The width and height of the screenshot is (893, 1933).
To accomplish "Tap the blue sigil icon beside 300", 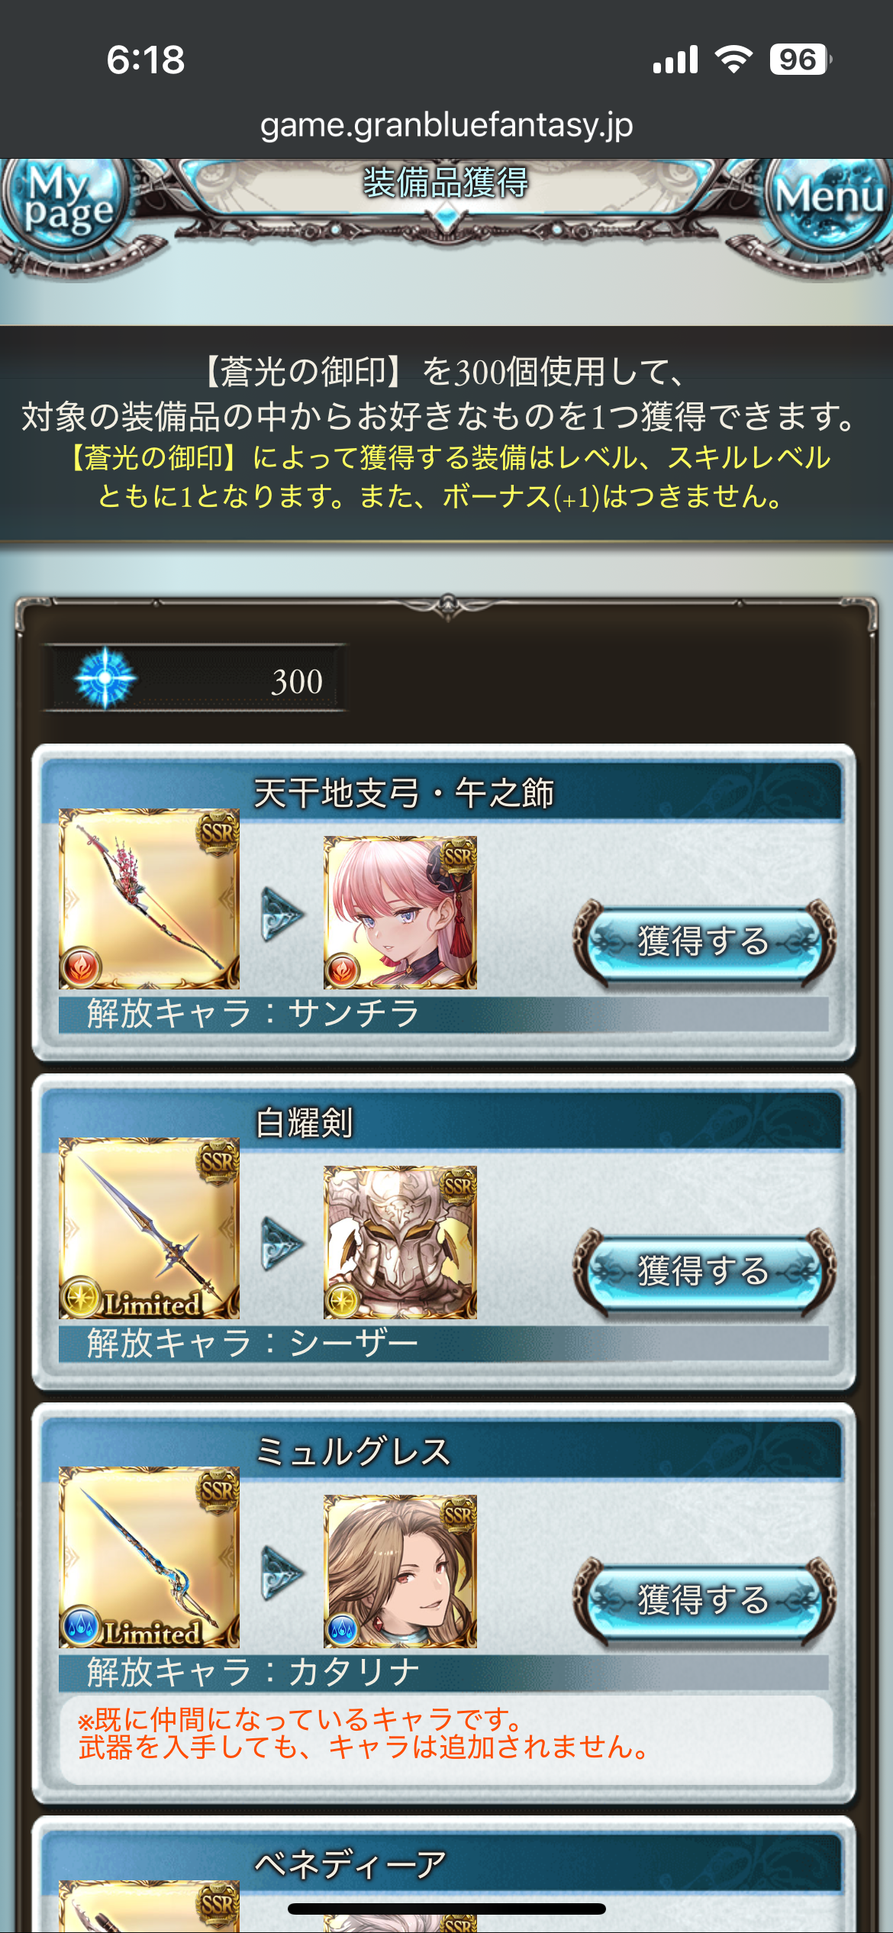I will pos(105,678).
